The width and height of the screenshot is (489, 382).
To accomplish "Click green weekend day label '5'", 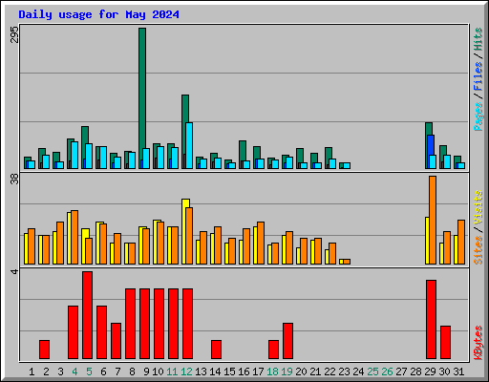I will click(x=89, y=371).
